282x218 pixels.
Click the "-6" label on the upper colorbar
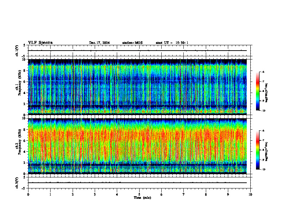tap(263, 72)
